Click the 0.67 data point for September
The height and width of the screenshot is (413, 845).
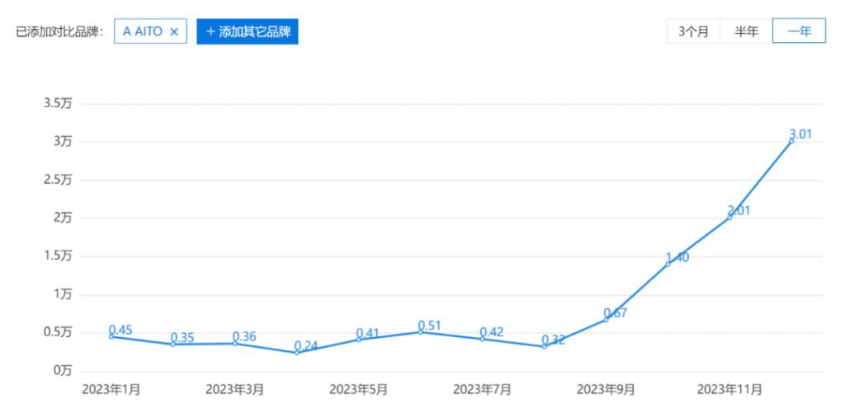pyautogui.click(x=607, y=319)
